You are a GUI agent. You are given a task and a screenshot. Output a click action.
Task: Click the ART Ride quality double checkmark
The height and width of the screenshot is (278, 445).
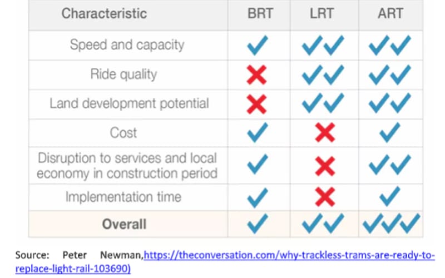click(389, 75)
